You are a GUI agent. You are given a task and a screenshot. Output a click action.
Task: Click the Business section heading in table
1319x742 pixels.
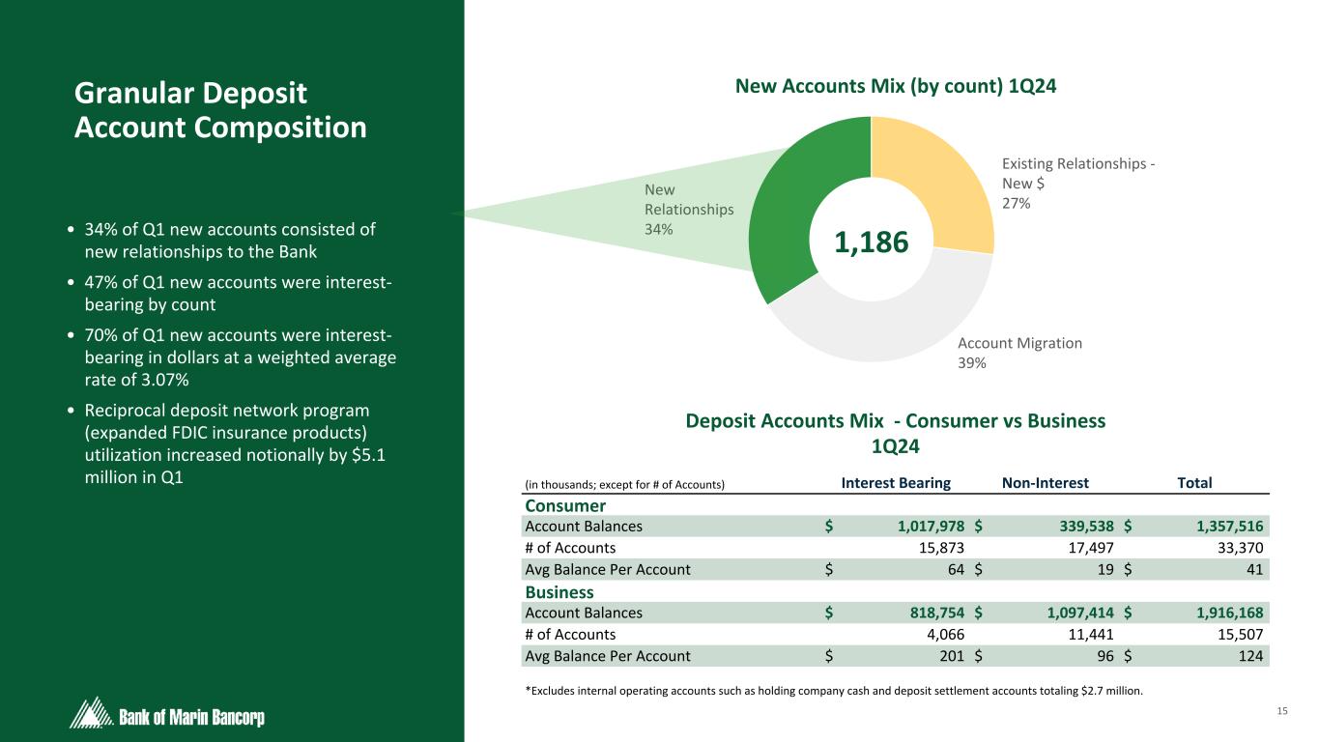pyautogui.click(x=559, y=592)
